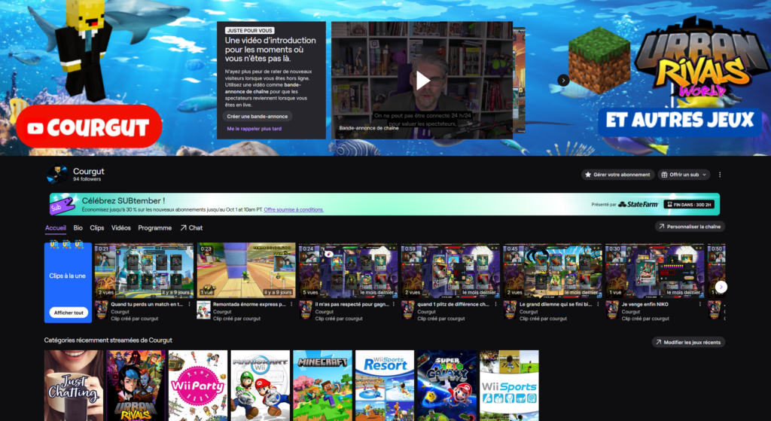Open clip quand 1 piltz de différence thumbnail
This screenshot has height=421, width=771.
(450, 270)
